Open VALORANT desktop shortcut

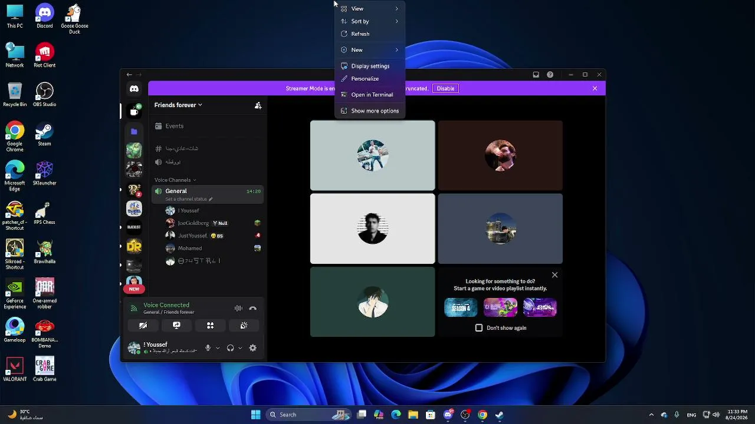click(15, 369)
